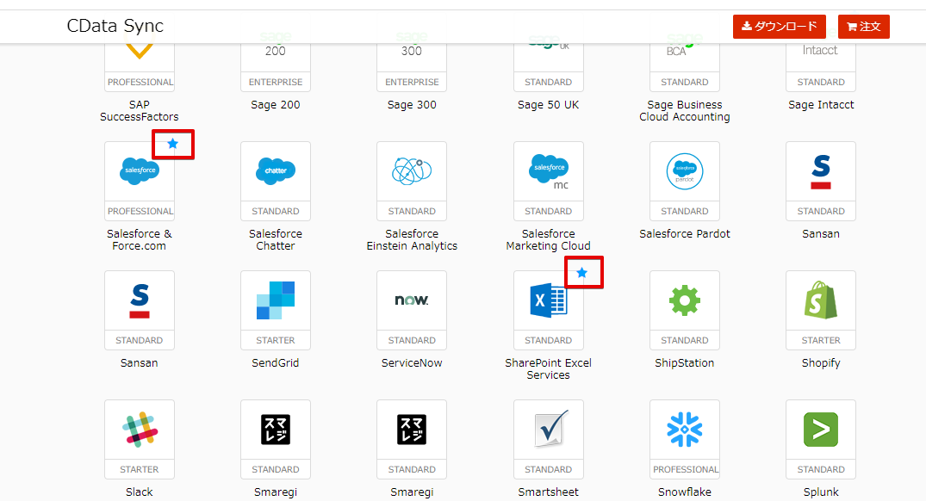
Task: Click PROFESSIONAL tier on the SAP SuccessFactors card
Action: [140, 82]
